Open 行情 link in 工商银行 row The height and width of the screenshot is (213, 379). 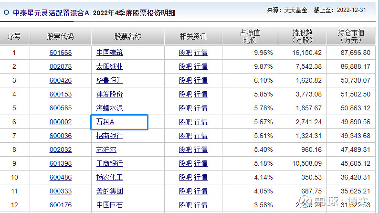(x=200, y=163)
